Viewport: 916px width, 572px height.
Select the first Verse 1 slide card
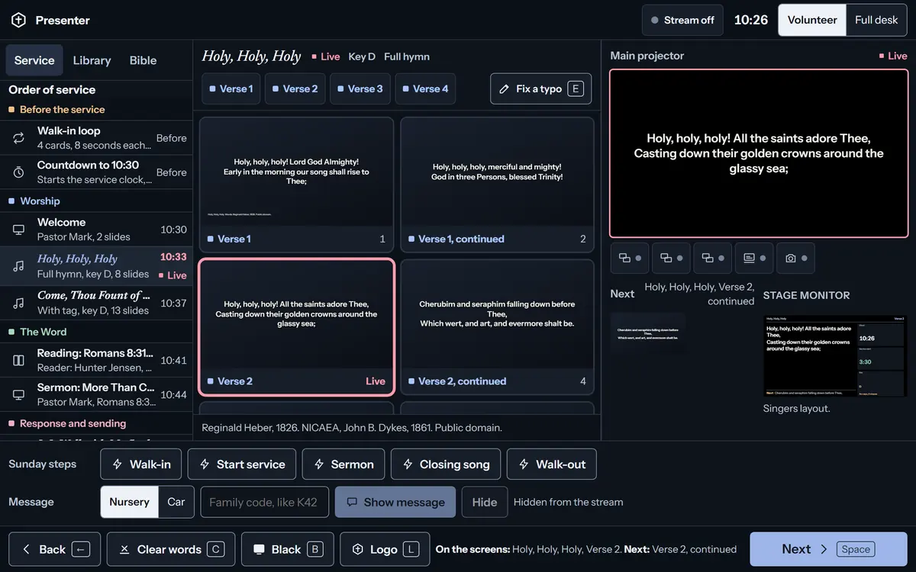[296, 185]
